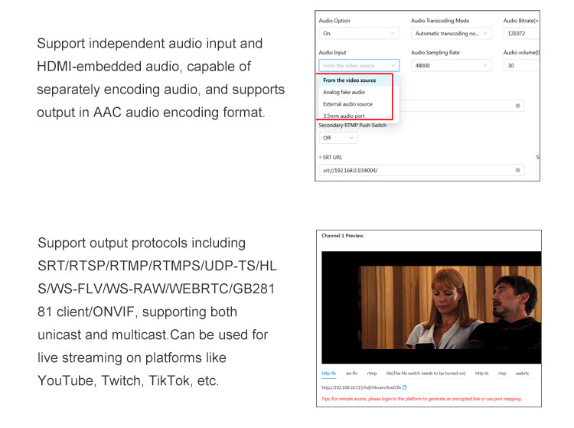574x428 pixels.
Task: Switch to the http-flv tab
Action: 329,374
